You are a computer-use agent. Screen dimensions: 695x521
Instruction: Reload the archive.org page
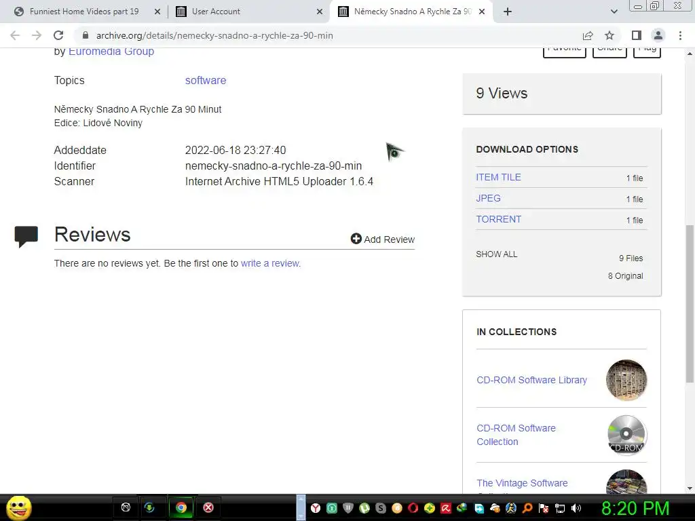click(x=58, y=35)
